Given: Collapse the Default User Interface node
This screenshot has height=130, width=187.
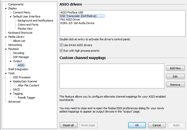Looking at the screenshot, I should [x=10, y=16].
